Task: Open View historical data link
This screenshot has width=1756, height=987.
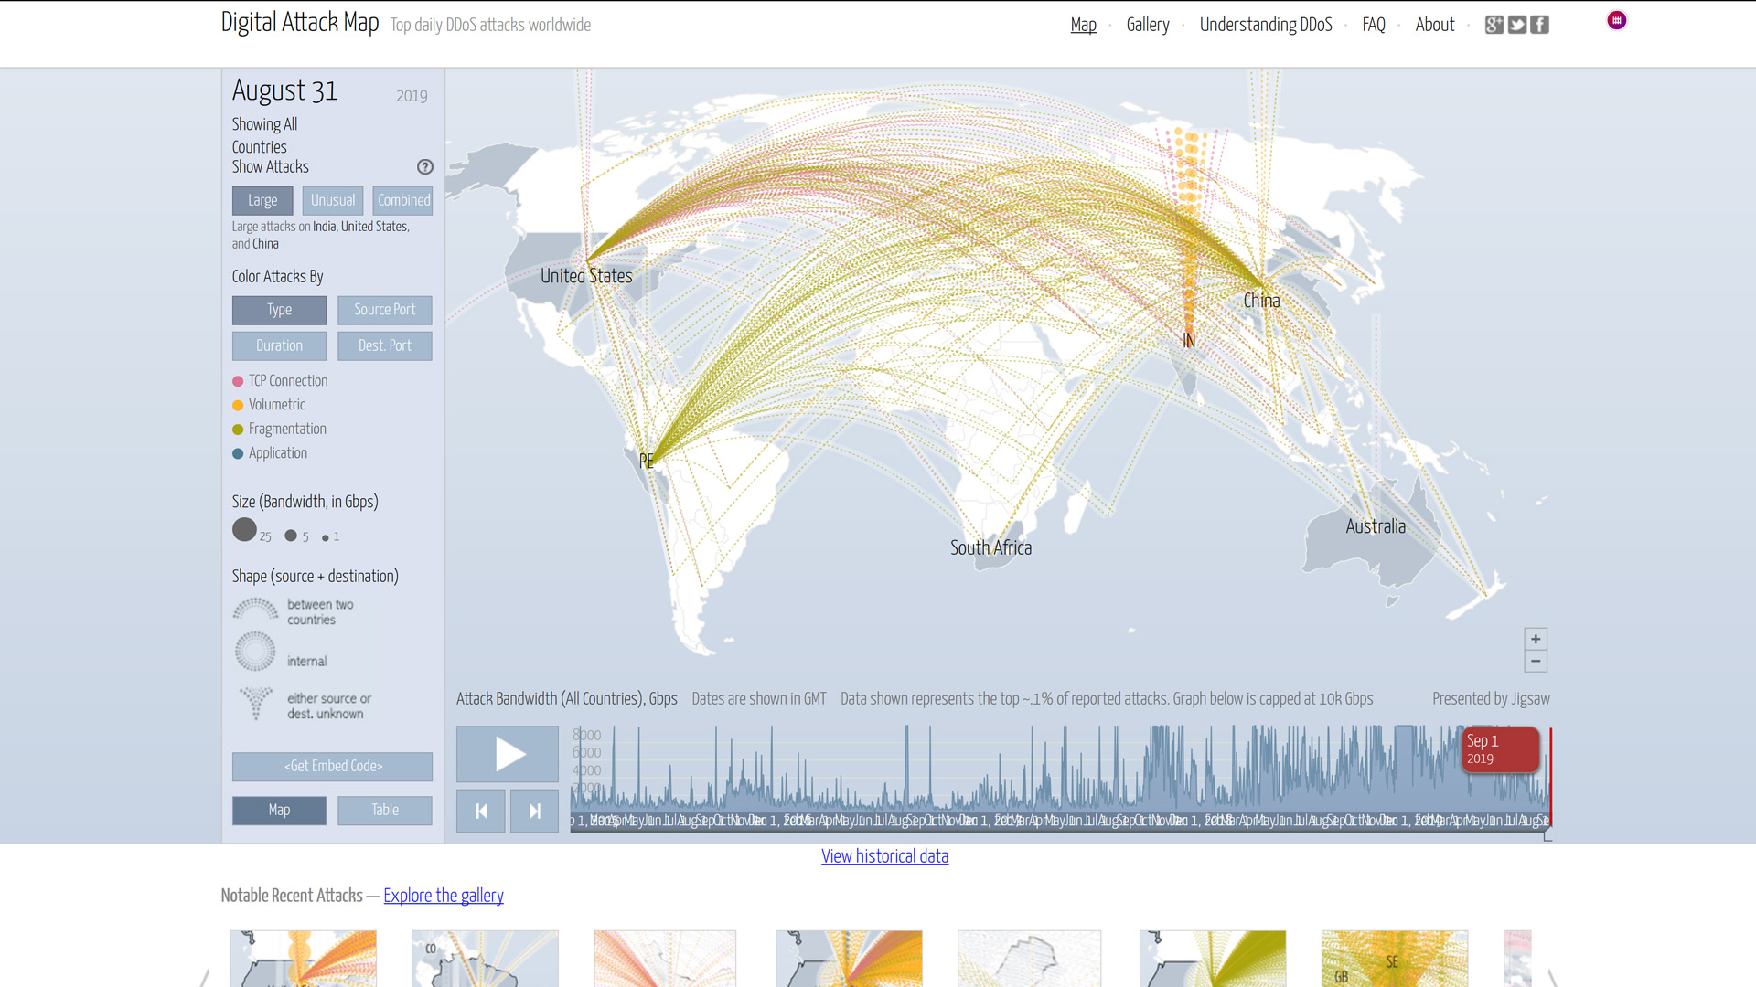Action: (884, 856)
